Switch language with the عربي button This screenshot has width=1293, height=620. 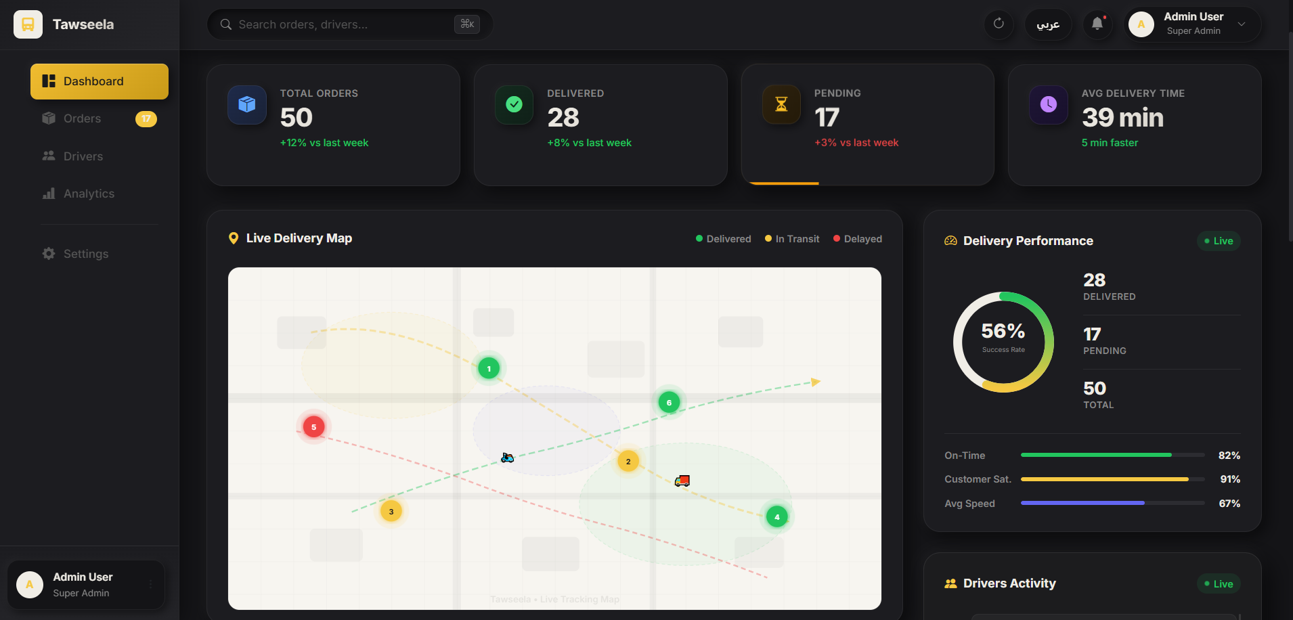click(x=1048, y=24)
